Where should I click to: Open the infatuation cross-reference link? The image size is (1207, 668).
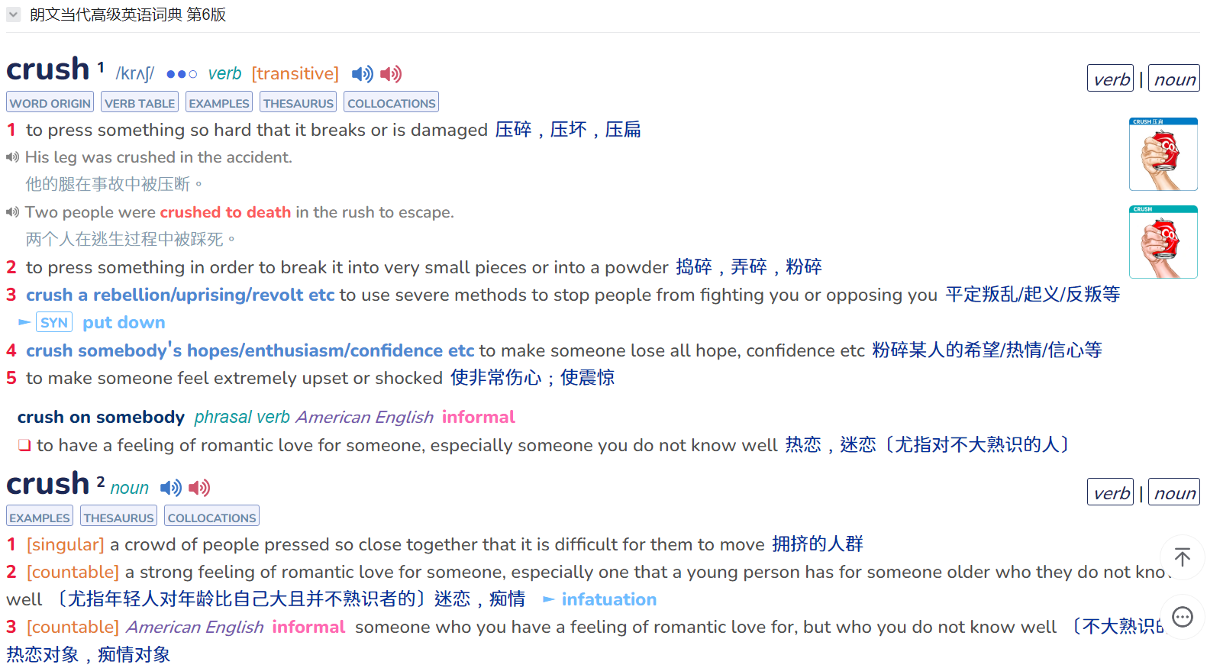click(608, 599)
